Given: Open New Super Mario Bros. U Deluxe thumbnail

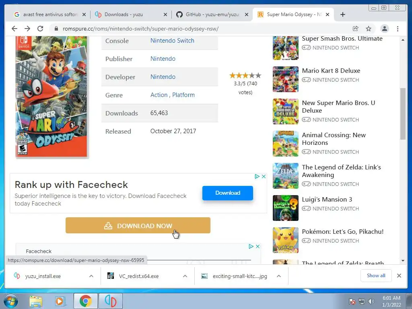Looking at the screenshot, I should [286, 111].
